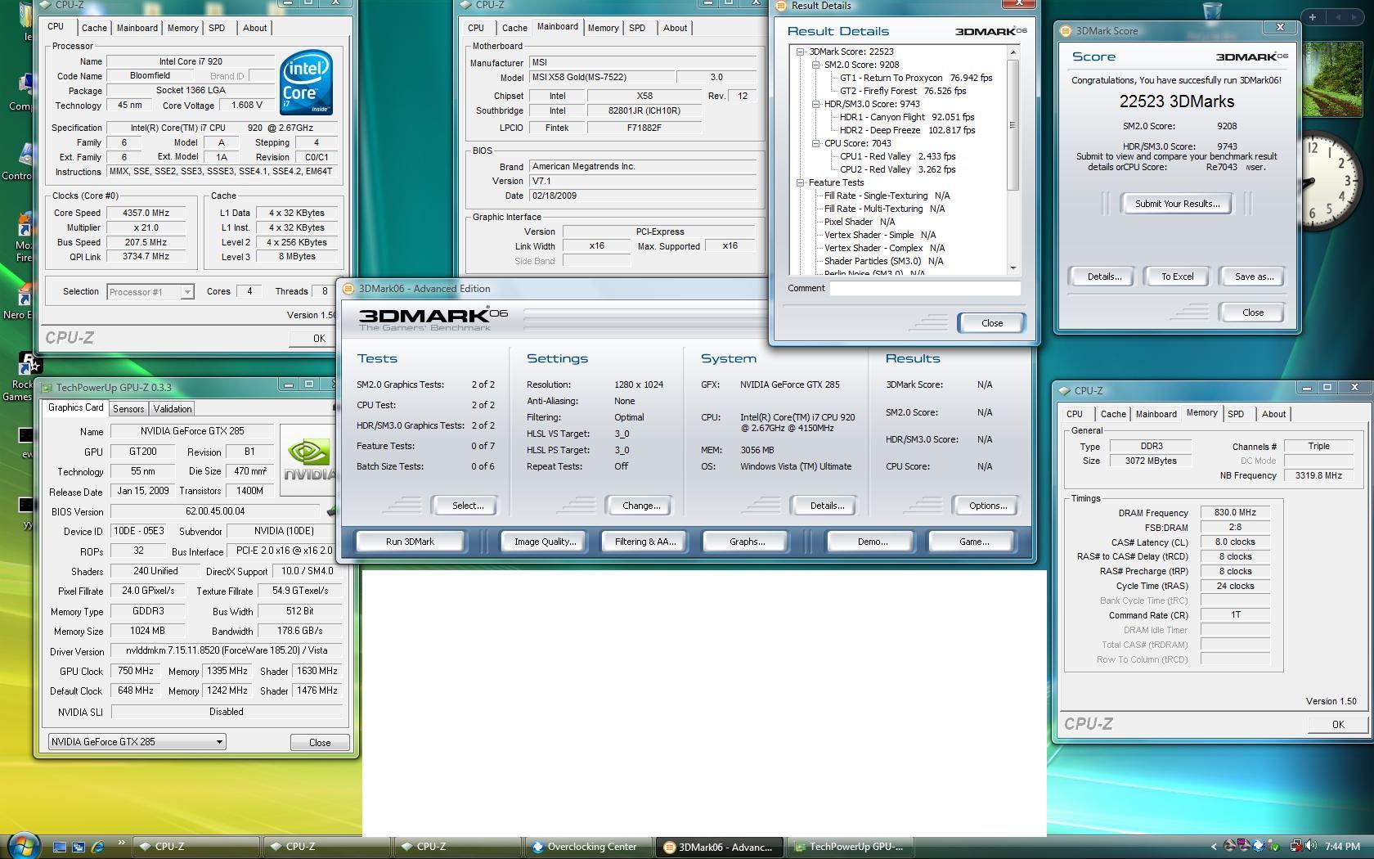
Task: Click the Game button in 3DMark06
Action: point(973,542)
